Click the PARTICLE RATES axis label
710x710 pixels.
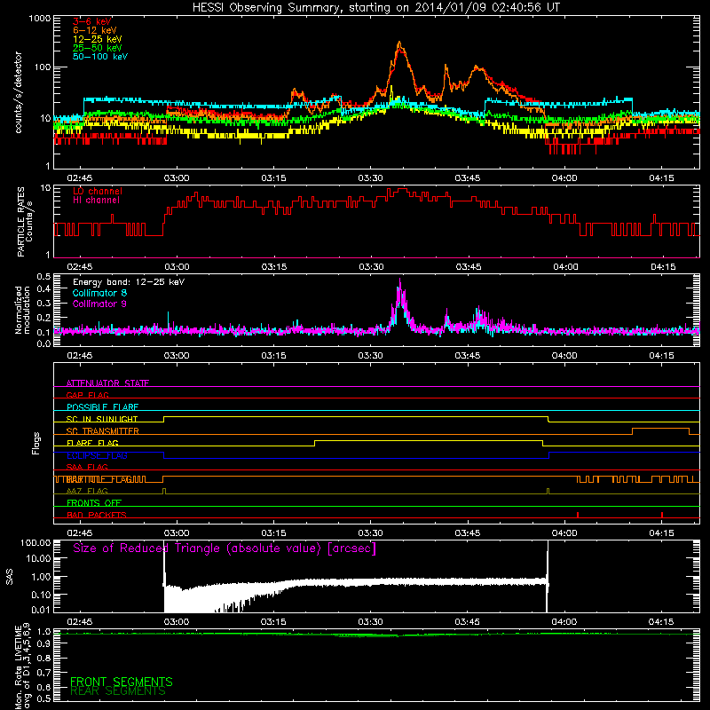[25, 221]
